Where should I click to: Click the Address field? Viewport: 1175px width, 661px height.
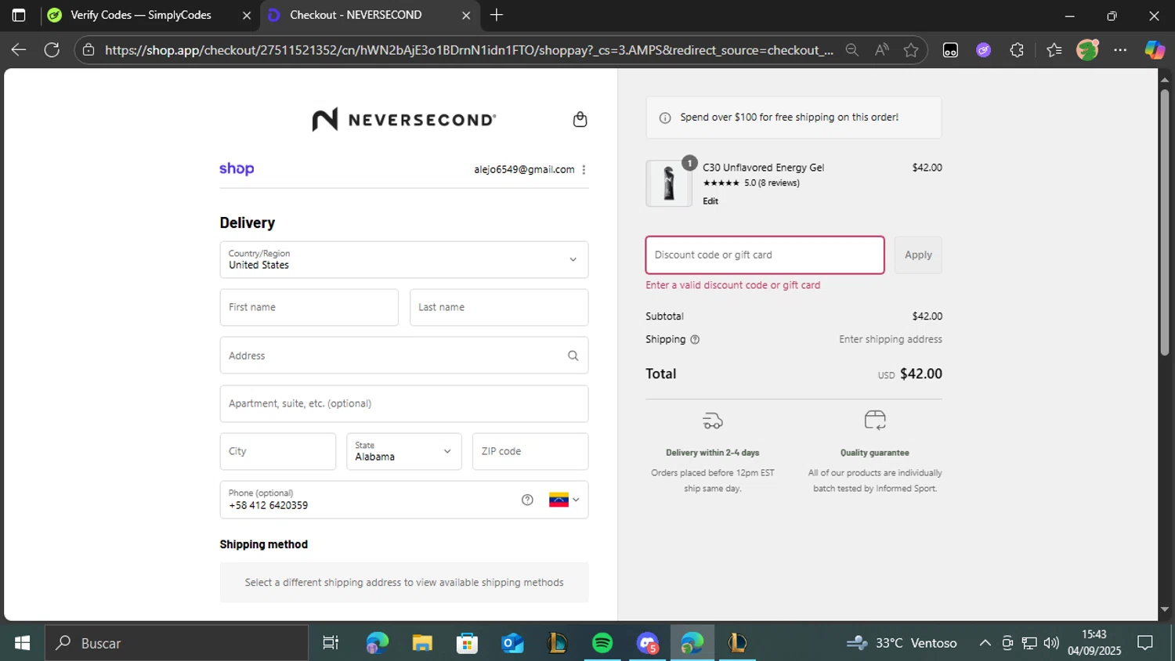[x=404, y=356]
